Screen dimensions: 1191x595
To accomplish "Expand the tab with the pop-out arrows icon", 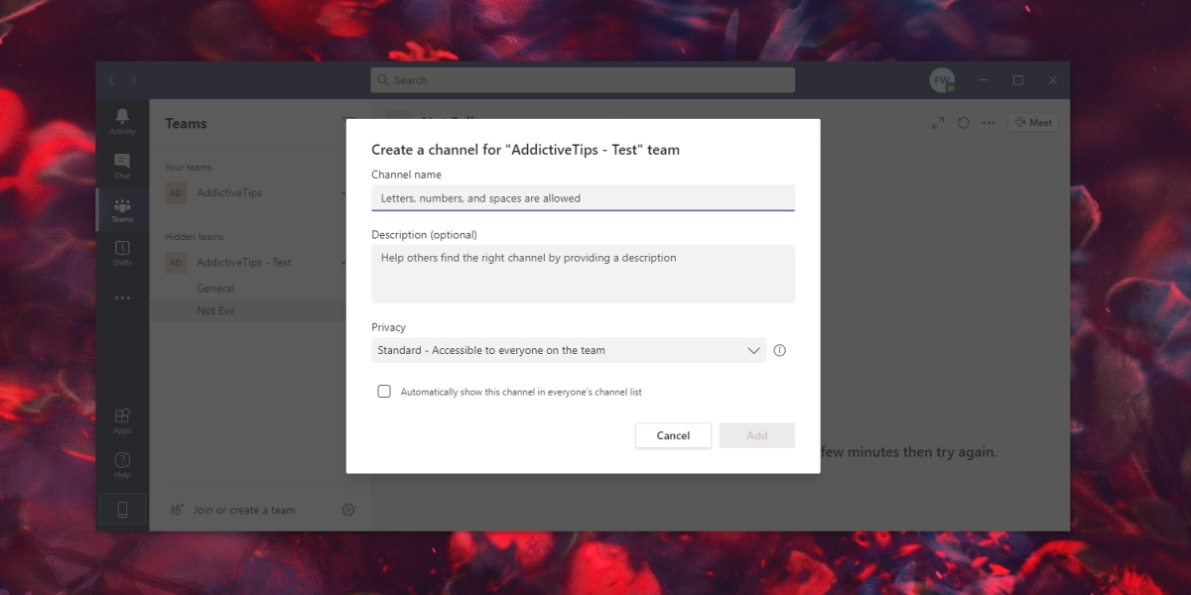I will [x=938, y=123].
